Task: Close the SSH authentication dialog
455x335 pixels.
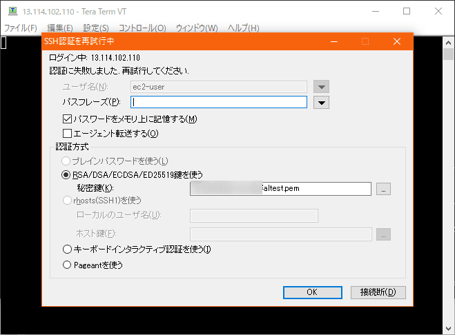Action: [x=397, y=41]
